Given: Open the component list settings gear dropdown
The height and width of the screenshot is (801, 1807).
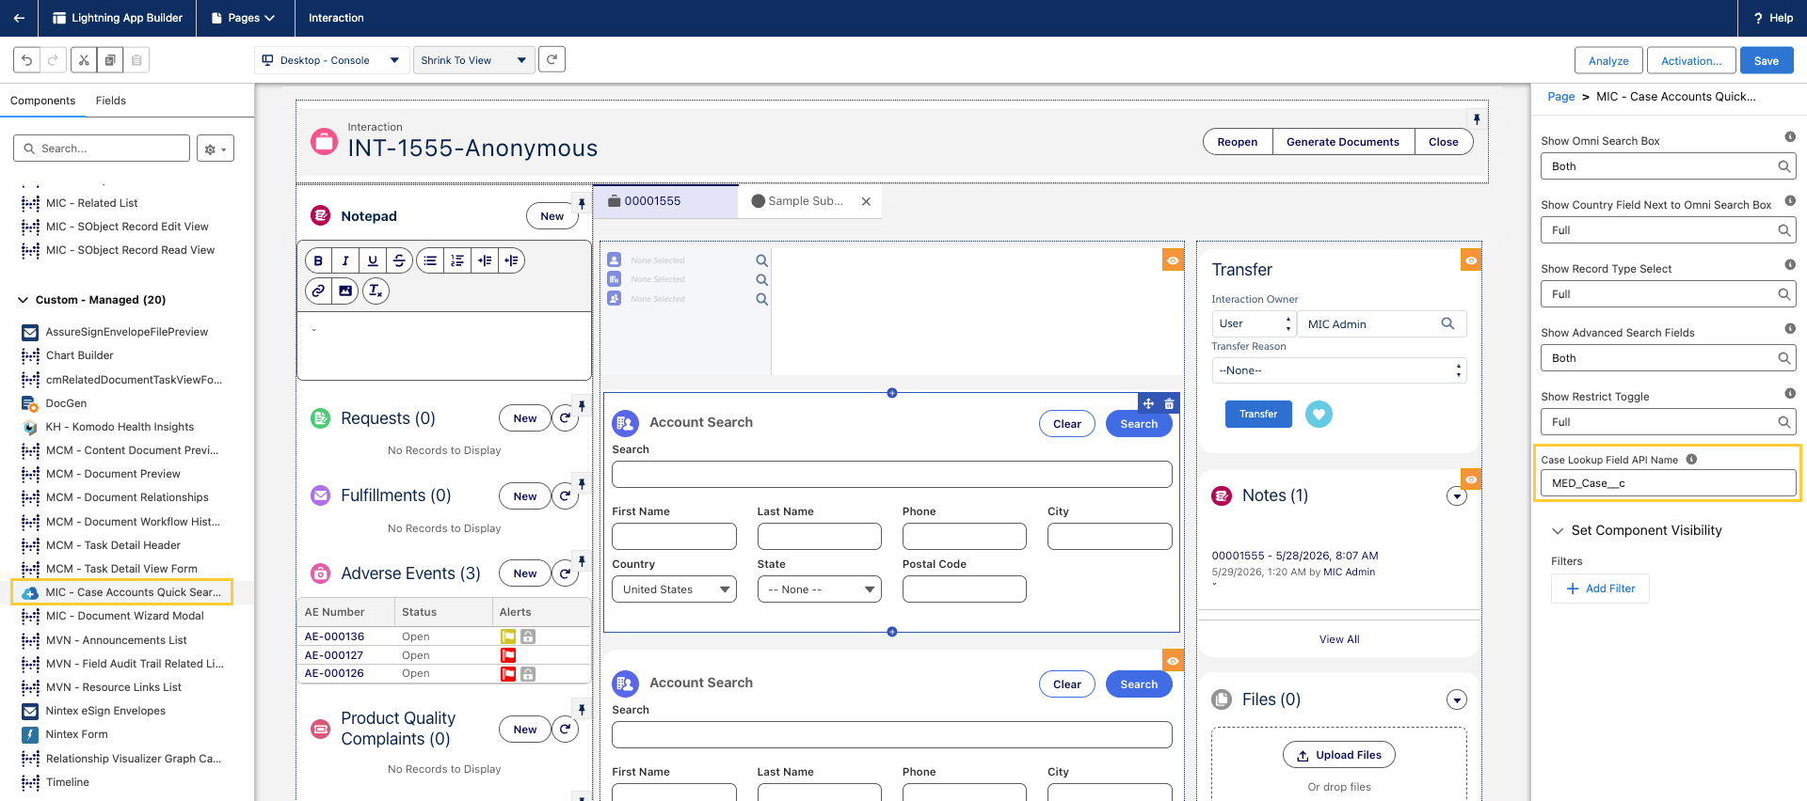Looking at the screenshot, I should click(216, 149).
